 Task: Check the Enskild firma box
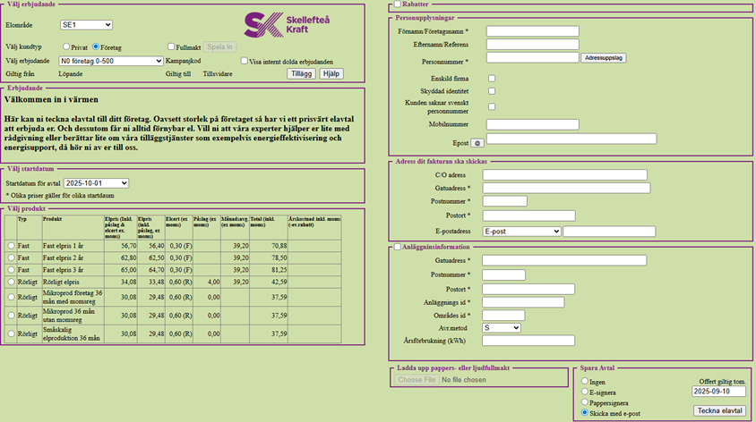(492, 79)
